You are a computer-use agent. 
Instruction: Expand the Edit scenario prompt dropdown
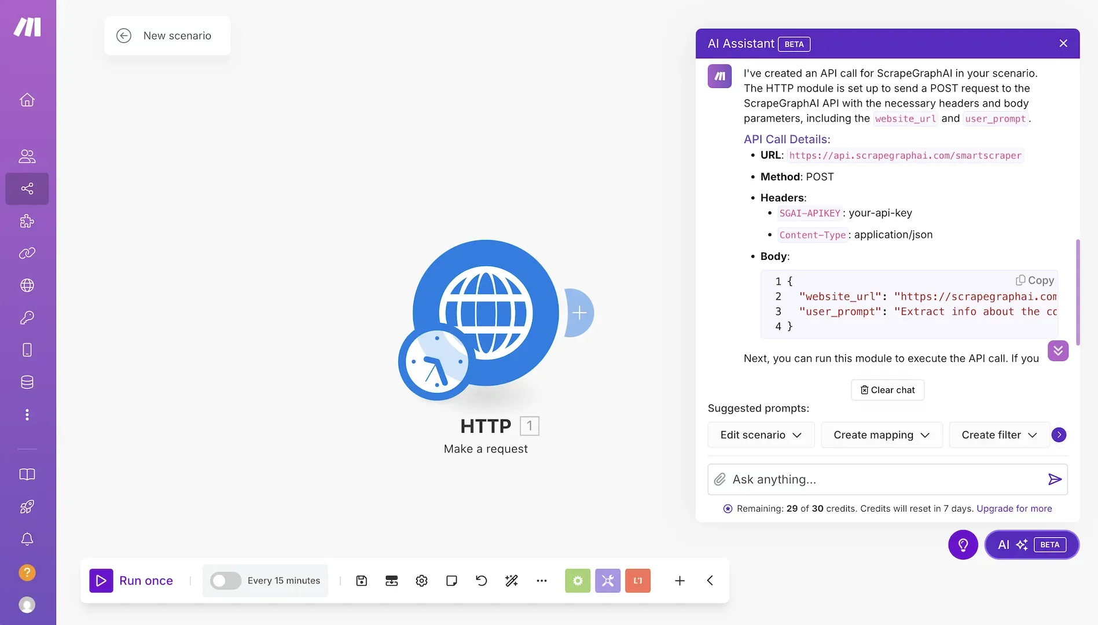coord(761,435)
